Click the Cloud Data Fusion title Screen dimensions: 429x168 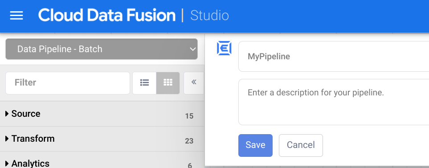[x=107, y=15]
